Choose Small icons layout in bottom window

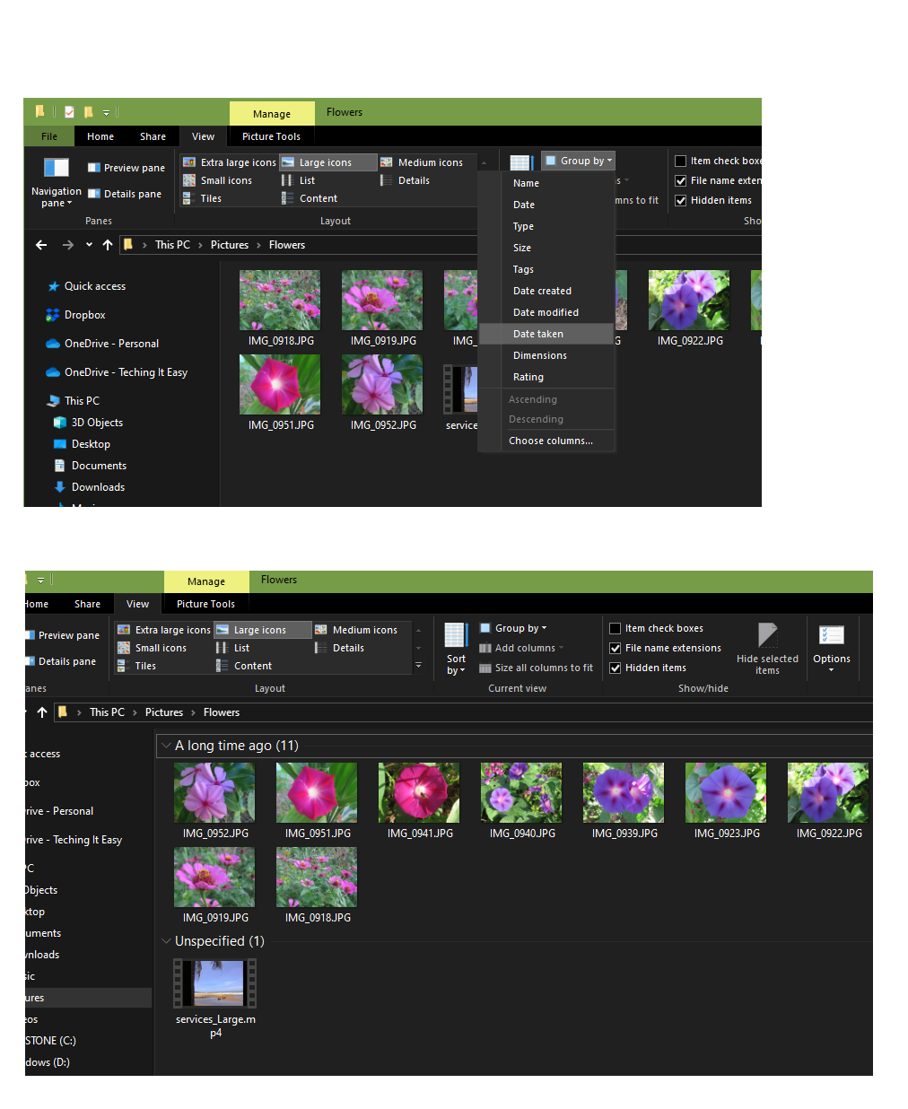tap(153, 648)
